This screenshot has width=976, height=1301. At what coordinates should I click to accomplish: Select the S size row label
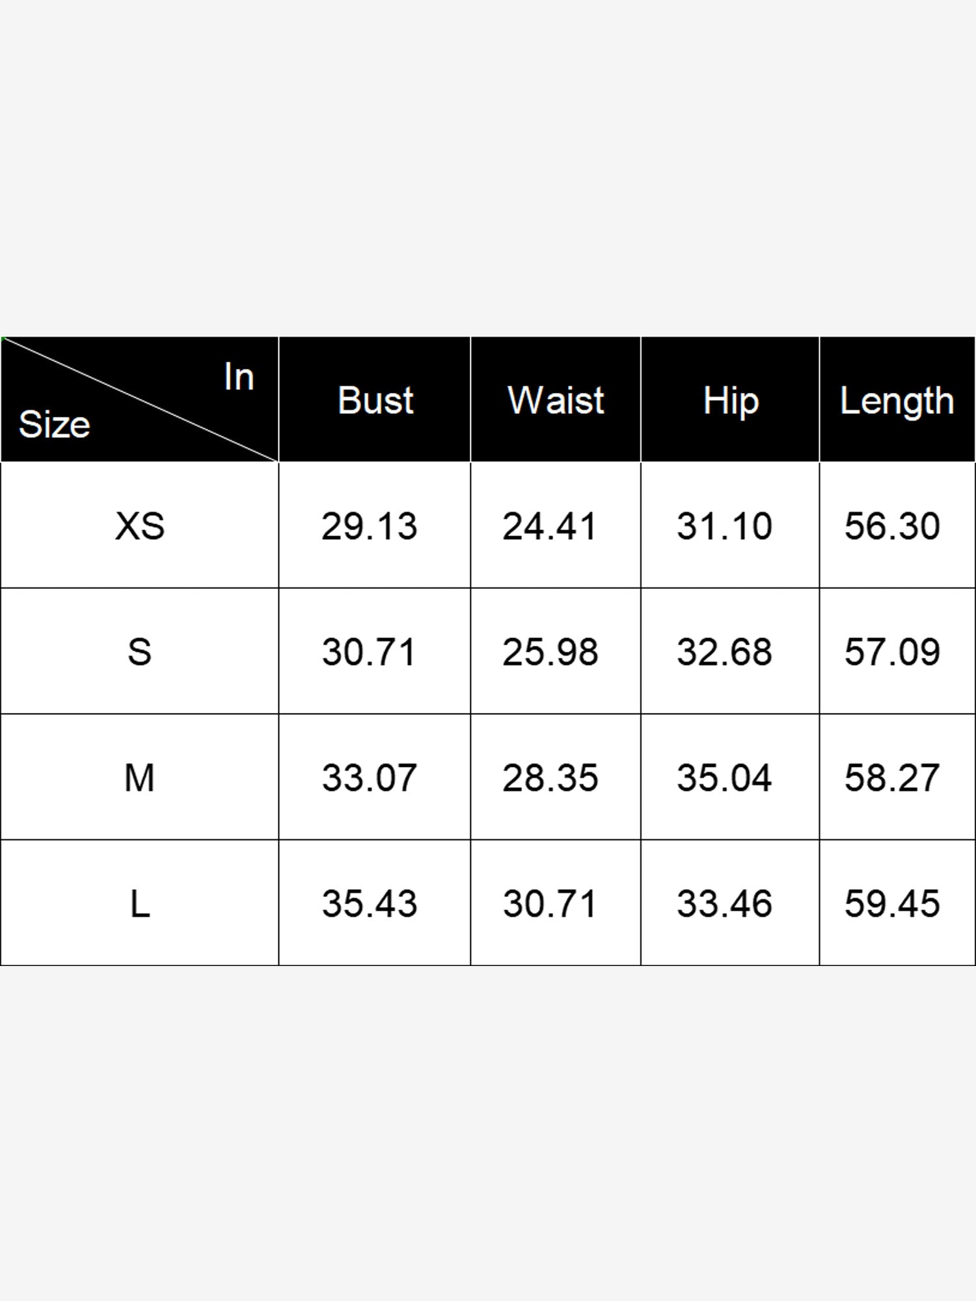point(140,652)
